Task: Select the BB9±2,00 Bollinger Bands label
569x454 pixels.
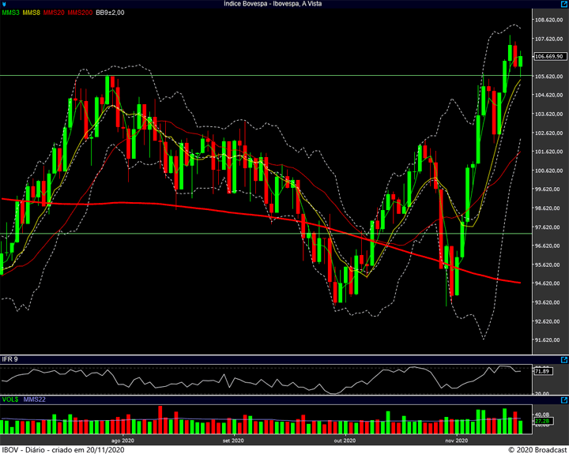Action: (110, 13)
